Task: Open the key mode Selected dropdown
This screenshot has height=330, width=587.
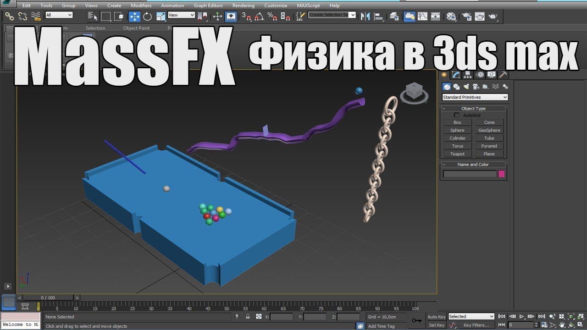Action: tap(471, 316)
